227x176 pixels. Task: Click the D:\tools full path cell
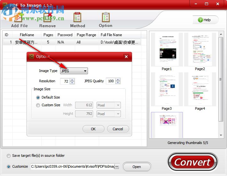click(x=120, y=42)
